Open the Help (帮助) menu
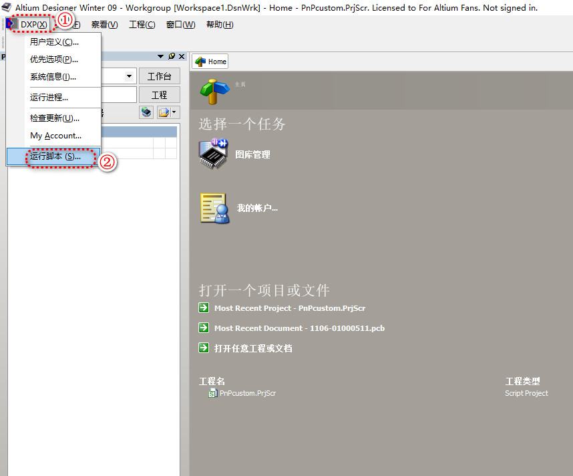 tap(220, 25)
